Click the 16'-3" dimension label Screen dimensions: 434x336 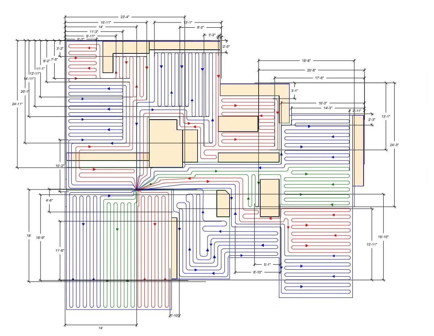323,103
